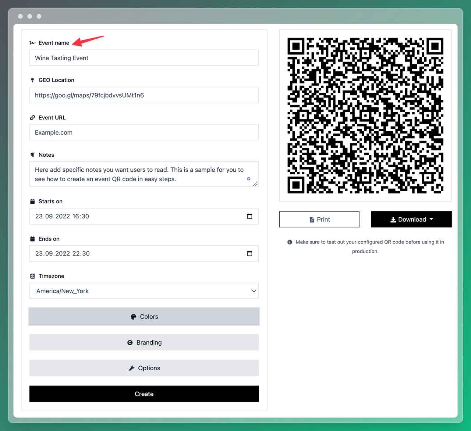Image resolution: width=471 pixels, height=431 pixels.
Task: Open the Download format dropdown
Action: [x=411, y=219]
